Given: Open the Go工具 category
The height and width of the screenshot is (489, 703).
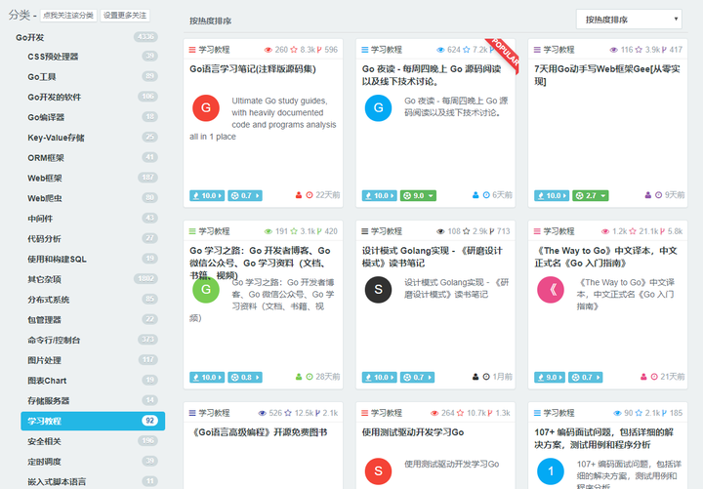Looking at the screenshot, I should (42, 77).
